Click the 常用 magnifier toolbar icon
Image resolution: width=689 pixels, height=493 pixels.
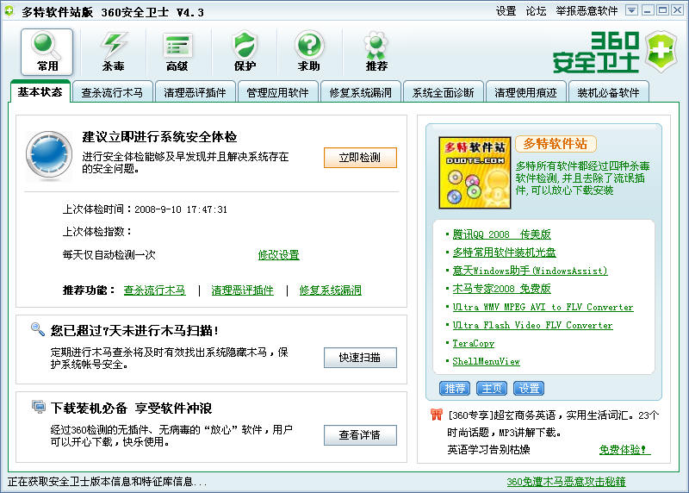click(x=47, y=51)
